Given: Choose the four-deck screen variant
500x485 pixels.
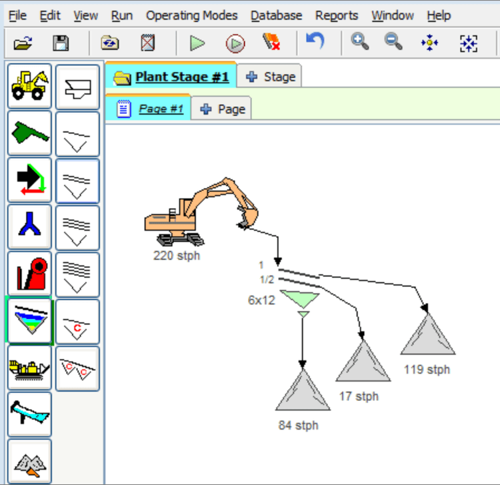Looking at the screenshot, I should (77, 274).
